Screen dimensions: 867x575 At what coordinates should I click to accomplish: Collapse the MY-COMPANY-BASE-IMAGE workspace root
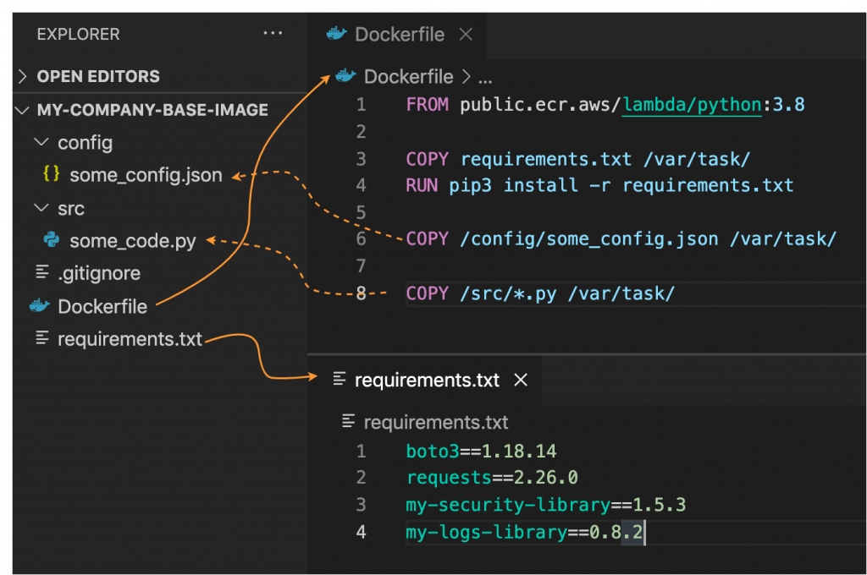[x=21, y=110]
